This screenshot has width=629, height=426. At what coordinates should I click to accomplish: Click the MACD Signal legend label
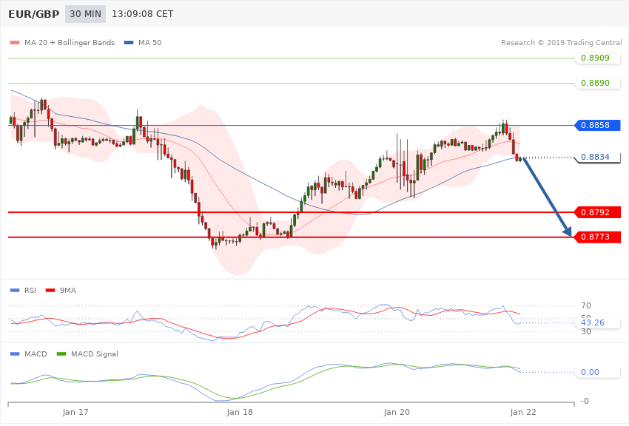pos(95,354)
